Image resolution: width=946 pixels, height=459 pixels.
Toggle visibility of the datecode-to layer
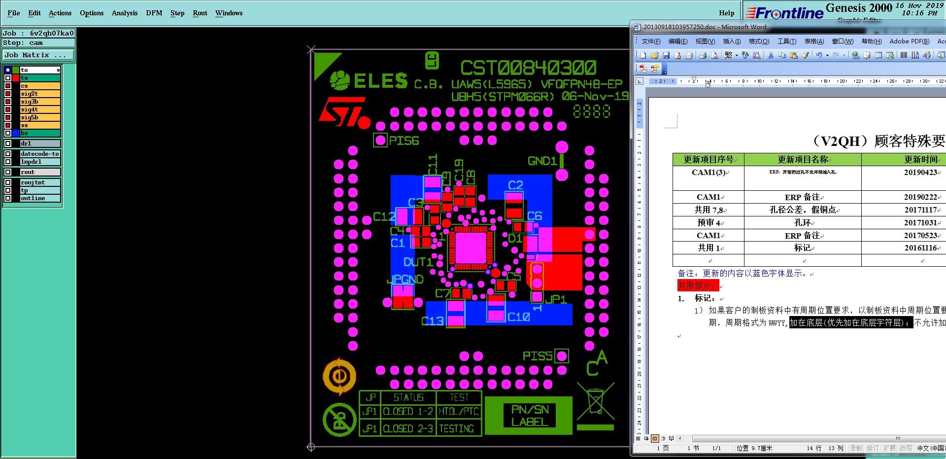[8, 154]
